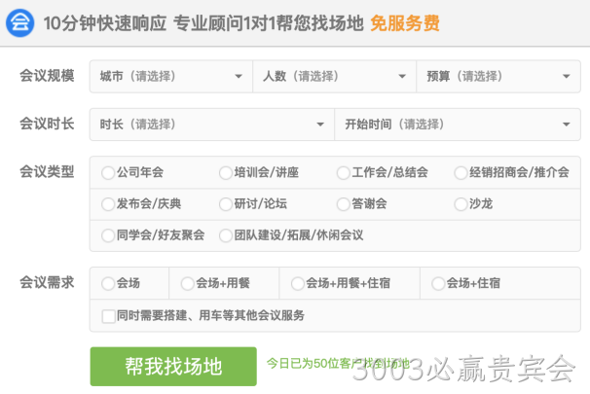Select the 会场+用餐 requirement
This screenshot has height=394, width=590.
(187, 283)
